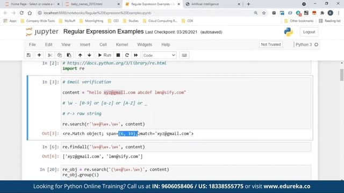Screen dimensions: 344x193
Task: Open MyStuff bookmark folder
Action: point(67,21)
